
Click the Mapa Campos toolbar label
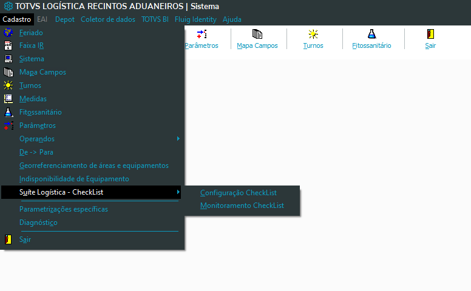coord(257,45)
